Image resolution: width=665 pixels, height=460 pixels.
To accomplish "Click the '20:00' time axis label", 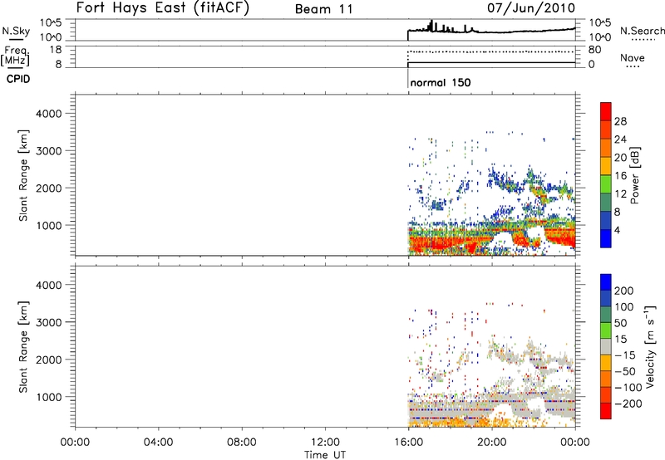I will point(492,443).
